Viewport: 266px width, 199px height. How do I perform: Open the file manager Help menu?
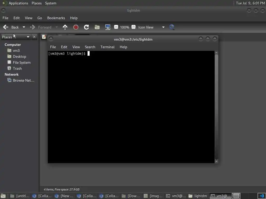click(x=74, y=18)
